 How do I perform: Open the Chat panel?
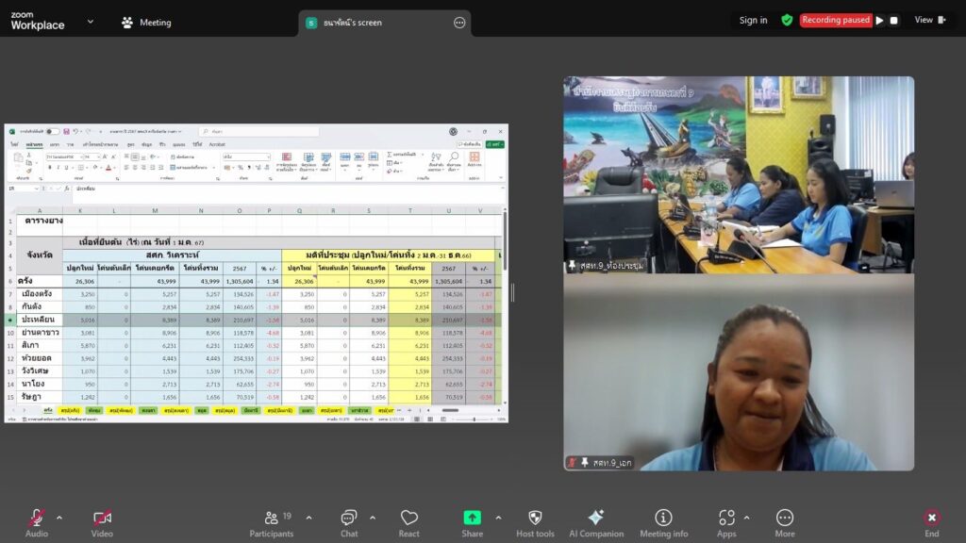pyautogui.click(x=349, y=518)
